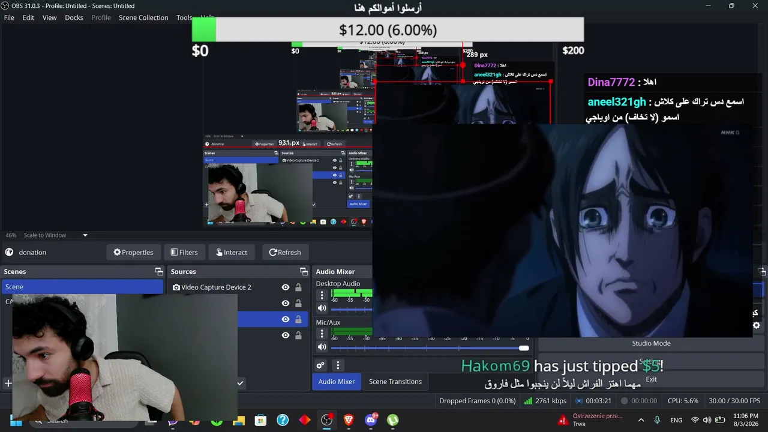The image size is (768, 432).
Task: Open Microsoft Store from taskbar
Action: [260, 420]
